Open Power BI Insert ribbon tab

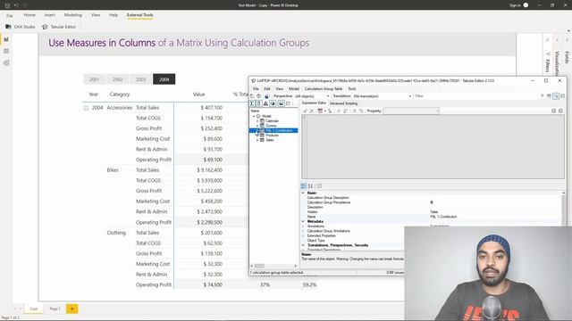pyautogui.click(x=50, y=15)
